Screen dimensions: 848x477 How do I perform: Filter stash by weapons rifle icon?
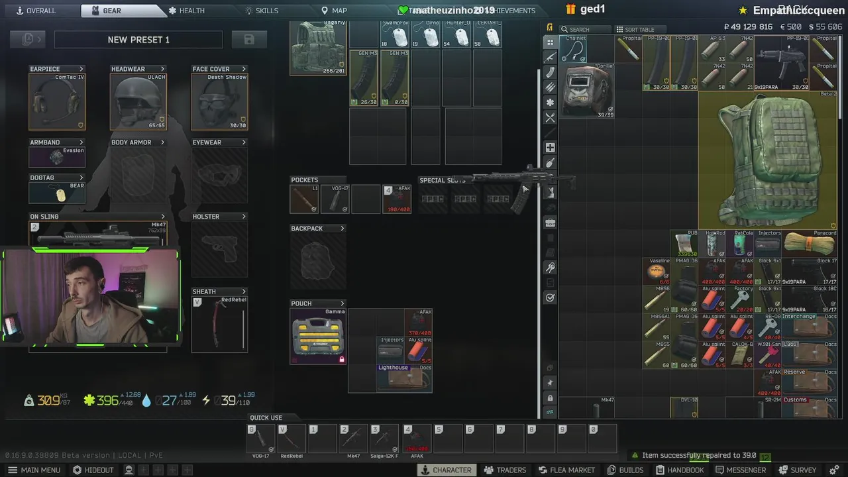550,57
